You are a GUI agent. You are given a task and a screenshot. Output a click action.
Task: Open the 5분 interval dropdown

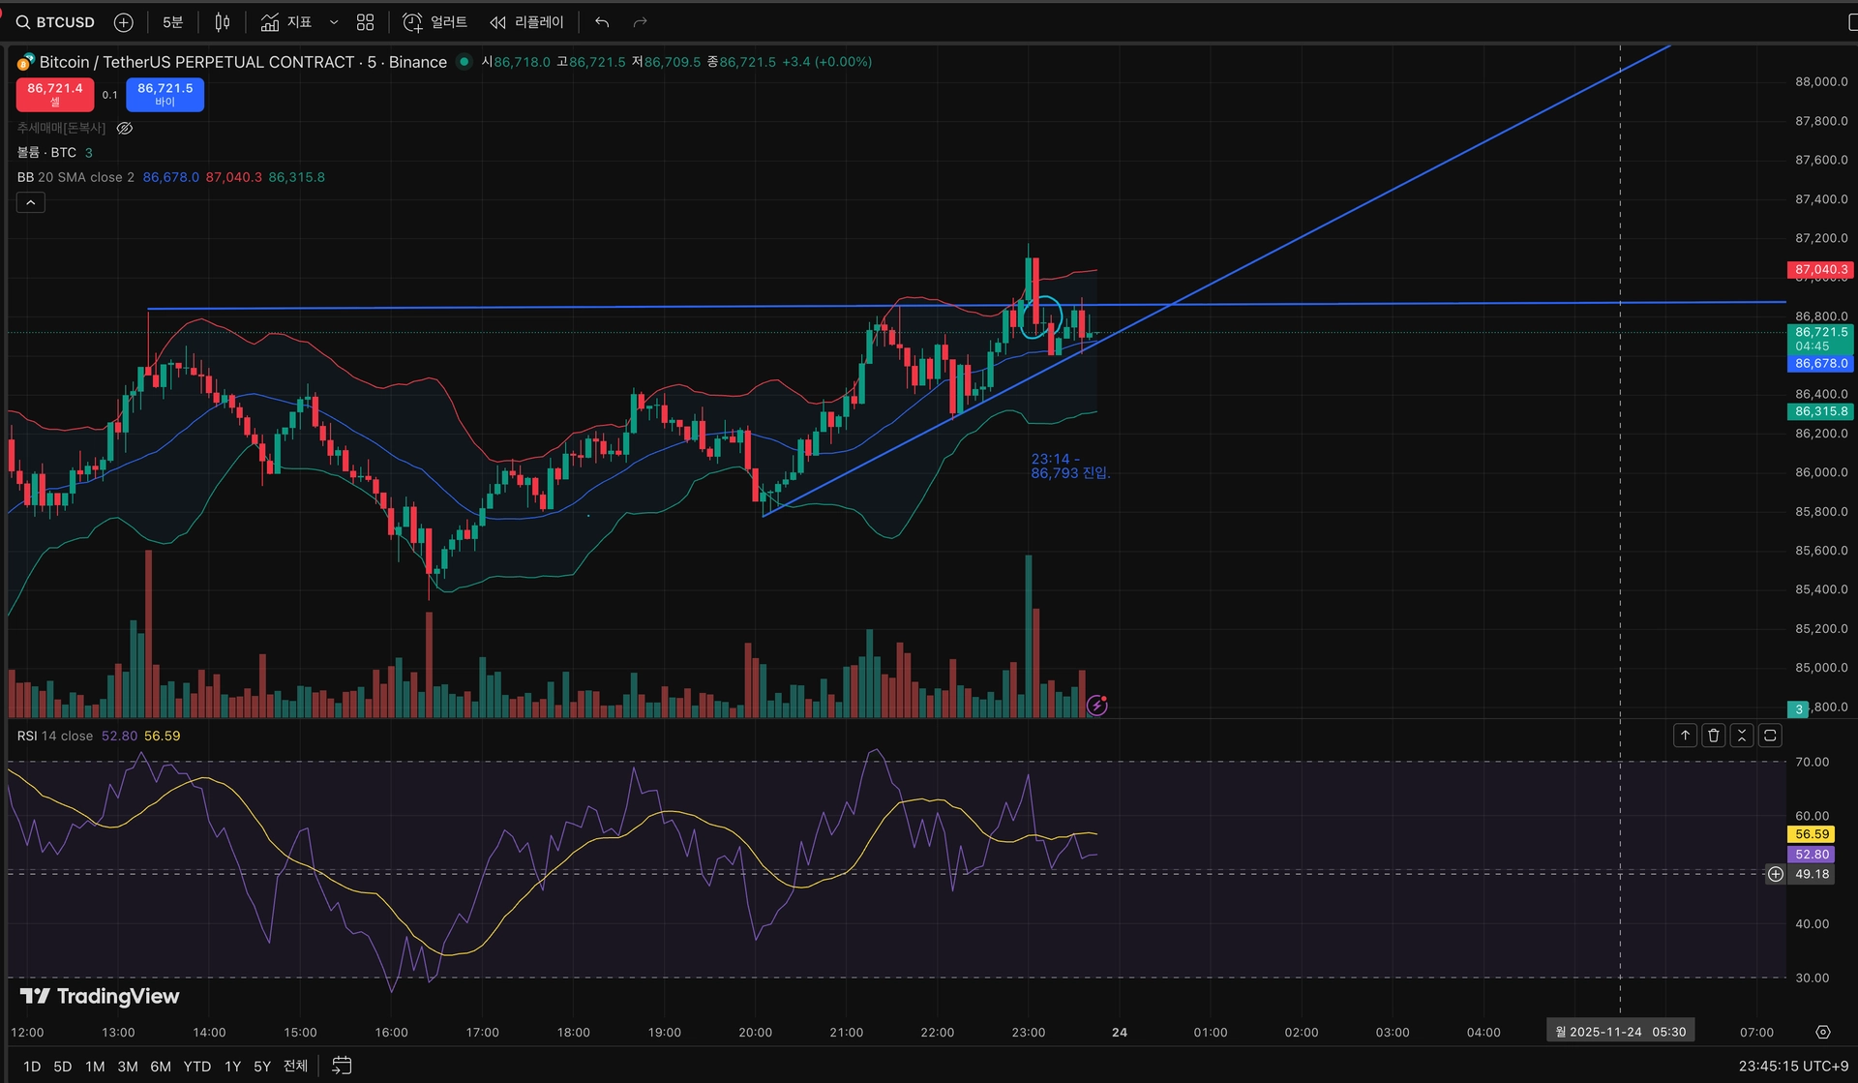[172, 22]
